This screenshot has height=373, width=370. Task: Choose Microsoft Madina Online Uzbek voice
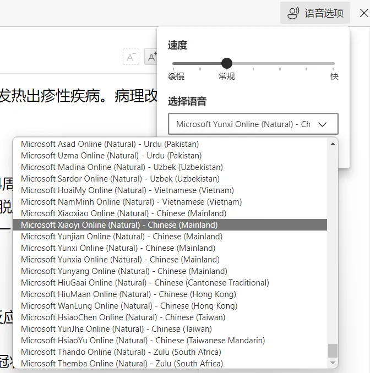pos(170,167)
